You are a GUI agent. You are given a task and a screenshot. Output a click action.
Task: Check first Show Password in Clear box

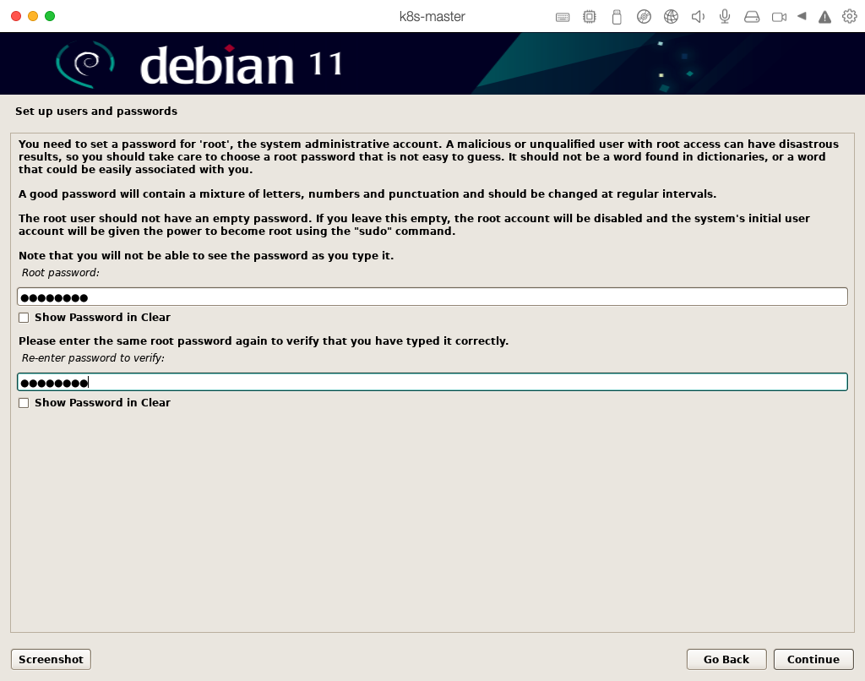click(24, 318)
